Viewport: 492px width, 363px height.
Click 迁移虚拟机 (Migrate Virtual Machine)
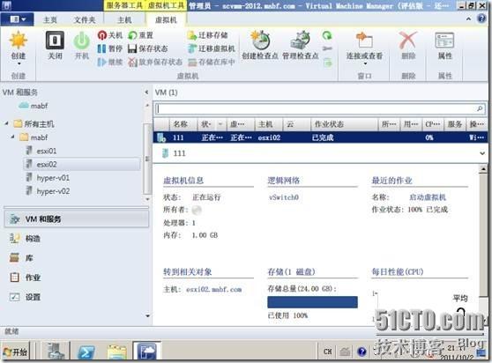tap(211, 48)
